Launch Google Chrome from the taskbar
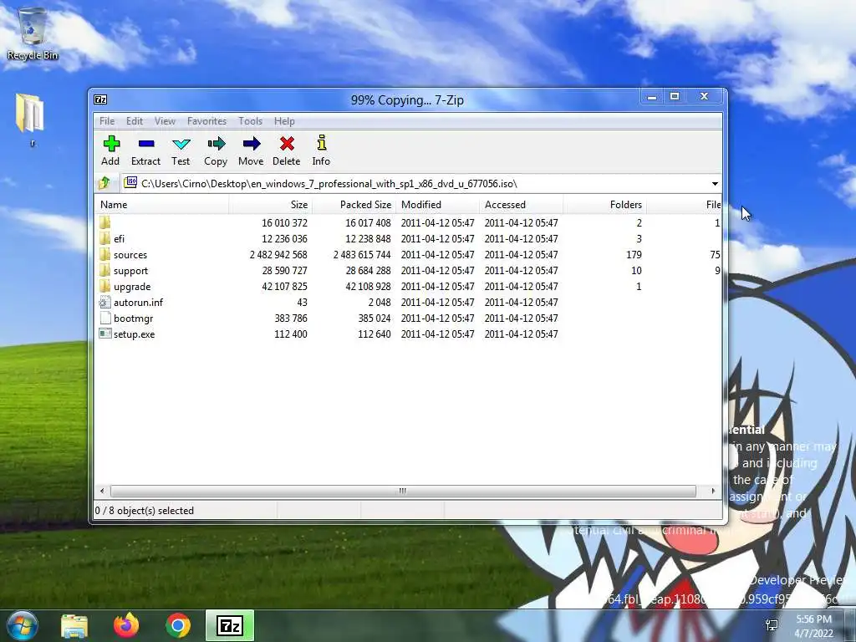This screenshot has width=856, height=642. coord(178,625)
